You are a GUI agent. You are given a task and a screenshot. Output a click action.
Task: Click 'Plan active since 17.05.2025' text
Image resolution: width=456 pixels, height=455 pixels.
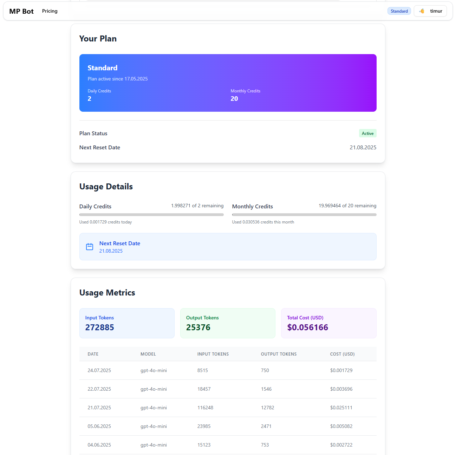coord(118,79)
